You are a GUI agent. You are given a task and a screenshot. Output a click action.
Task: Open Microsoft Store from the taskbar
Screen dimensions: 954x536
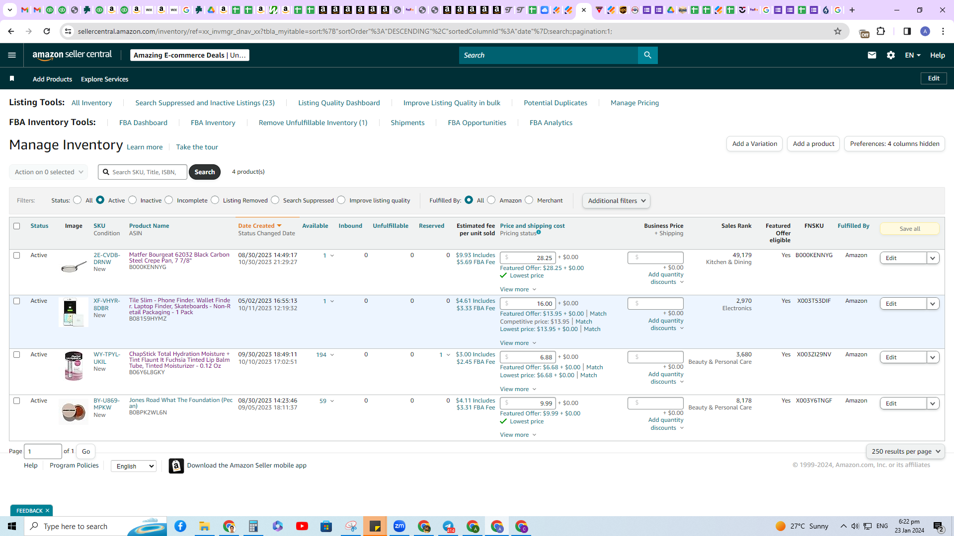tap(326, 526)
